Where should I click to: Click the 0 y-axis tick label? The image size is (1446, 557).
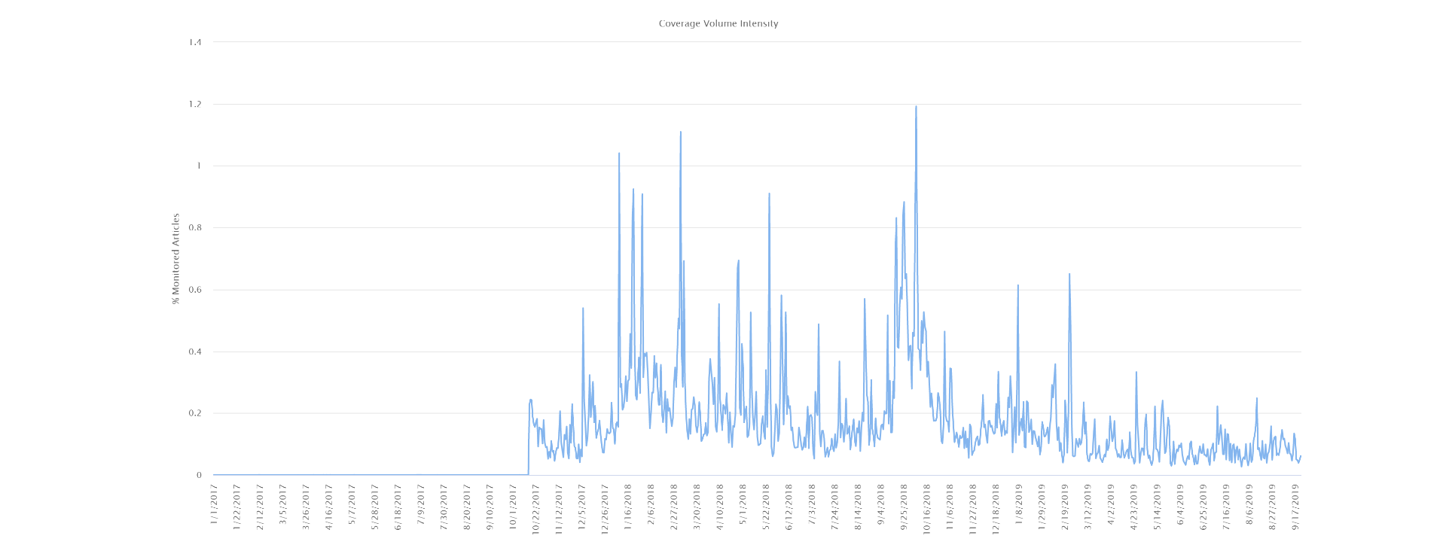point(200,475)
